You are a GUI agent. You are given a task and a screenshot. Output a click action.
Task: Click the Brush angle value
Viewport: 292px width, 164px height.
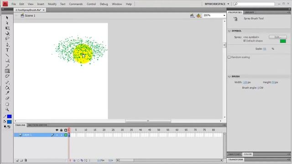point(258,88)
